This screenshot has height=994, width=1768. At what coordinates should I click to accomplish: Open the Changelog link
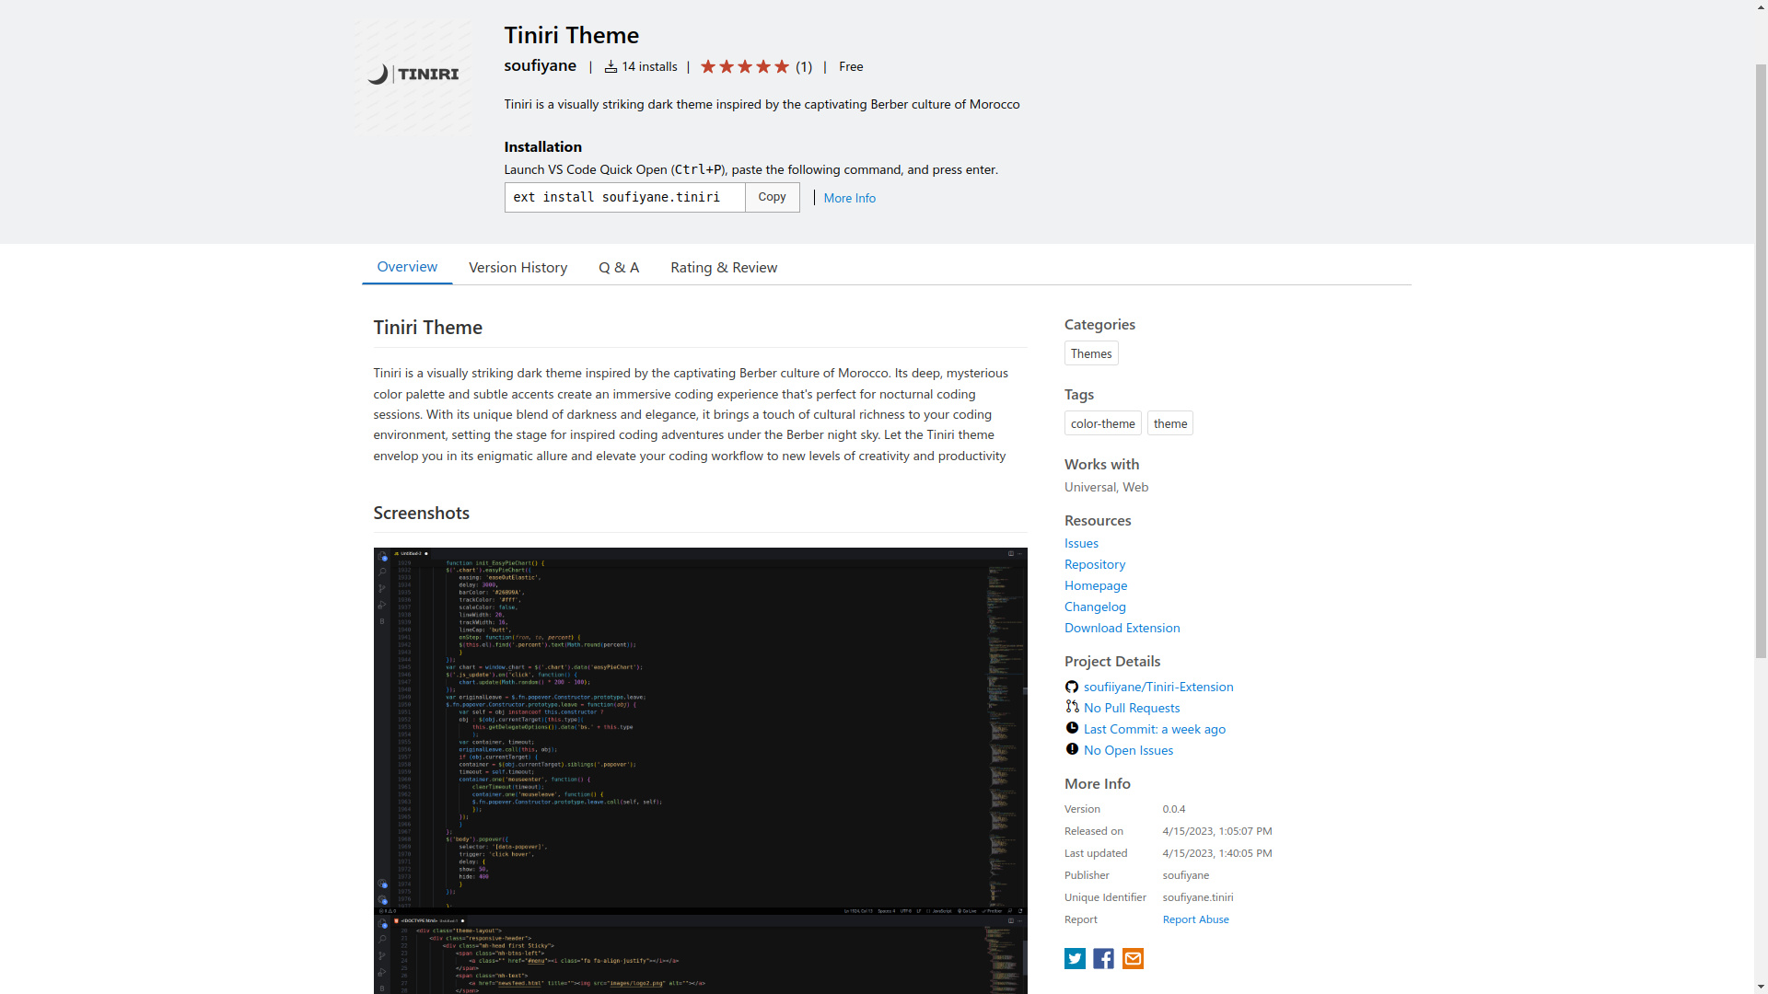coord(1095,607)
